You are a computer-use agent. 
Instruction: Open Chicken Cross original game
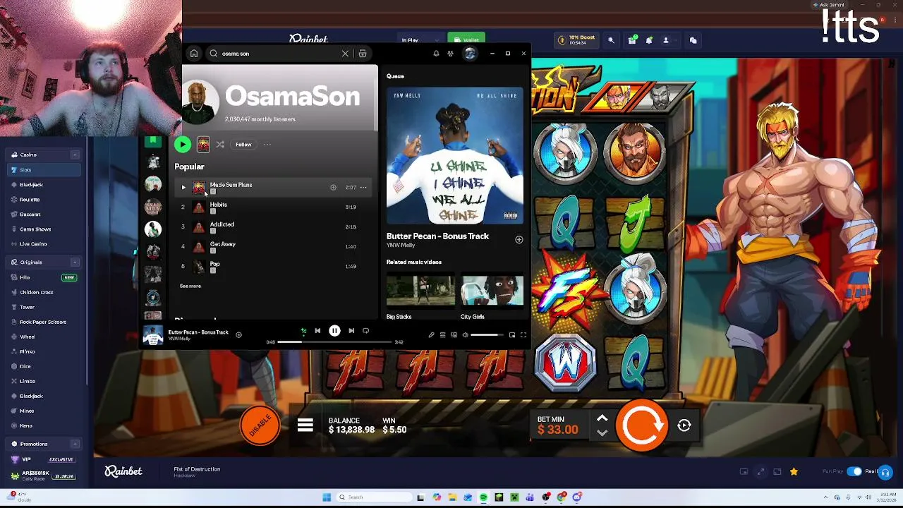[42, 293]
